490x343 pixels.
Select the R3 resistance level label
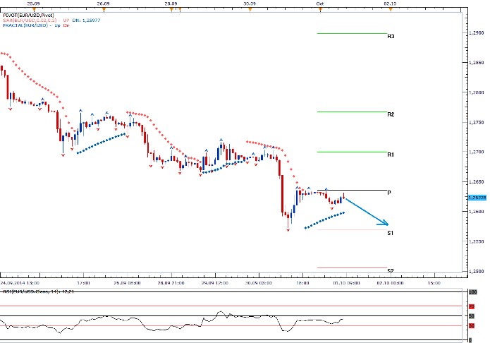coord(391,36)
